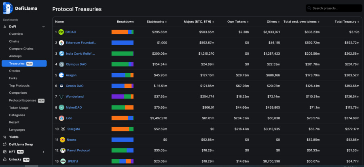Viewport: 364px width, 167px height.
Task: Expand the NFT section arrow
Action: pyautogui.click(x=43, y=152)
